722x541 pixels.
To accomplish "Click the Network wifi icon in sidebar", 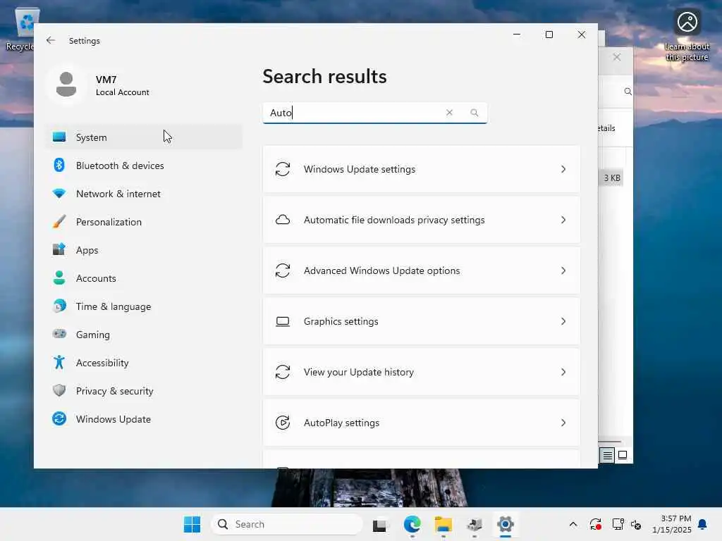I will coord(59,194).
